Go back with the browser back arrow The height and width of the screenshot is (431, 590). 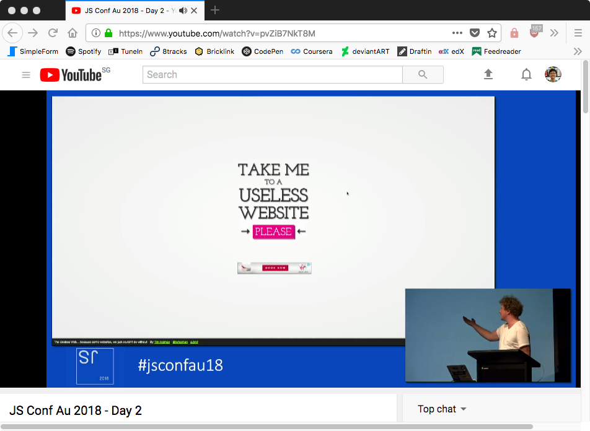12,33
